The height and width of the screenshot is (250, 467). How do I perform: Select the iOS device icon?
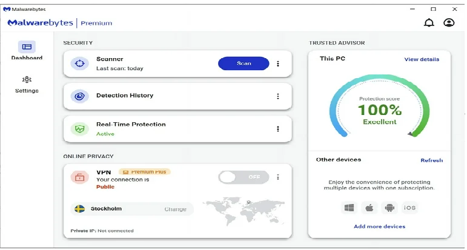[410, 208]
